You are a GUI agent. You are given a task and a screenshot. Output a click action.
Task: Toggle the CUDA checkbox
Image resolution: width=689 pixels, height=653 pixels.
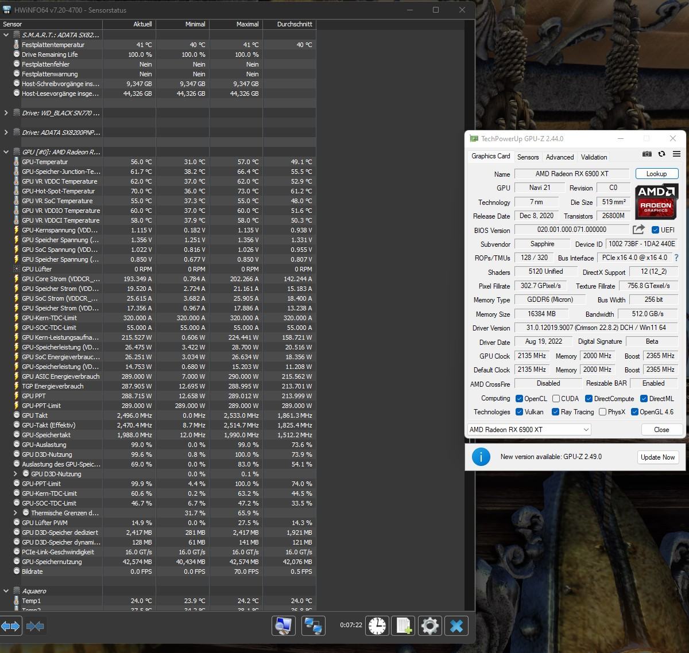pyautogui.click(x=556, y=399)
